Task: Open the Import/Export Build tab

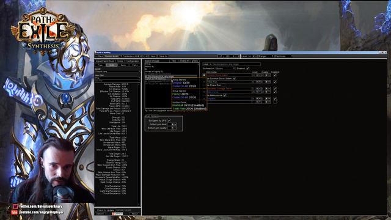Action: (104, 61)
